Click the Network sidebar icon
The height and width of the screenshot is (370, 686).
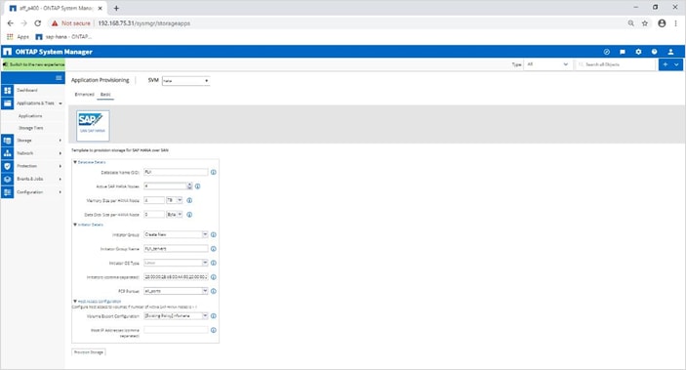(x=8, y=153)
